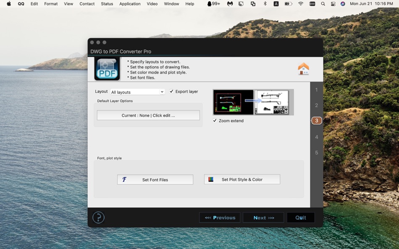Proceed with the Next button
The image size is (399, 249).
pos(263,218)
